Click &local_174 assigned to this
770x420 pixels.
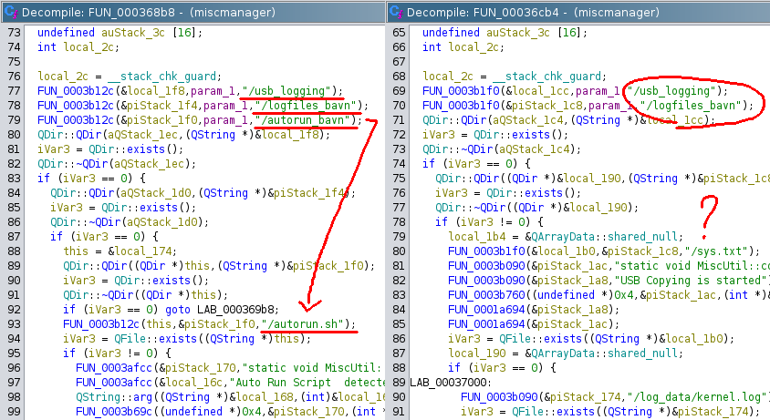tap(139, 251)
